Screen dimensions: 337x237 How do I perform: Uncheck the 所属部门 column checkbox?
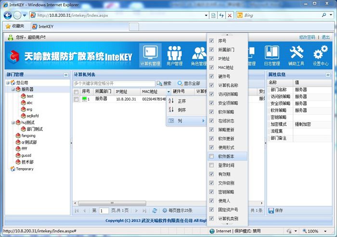point(211,50)
